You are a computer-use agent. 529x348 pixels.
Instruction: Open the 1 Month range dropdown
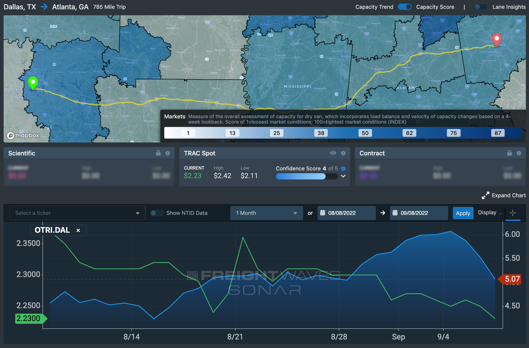click(x=267, y=213)
